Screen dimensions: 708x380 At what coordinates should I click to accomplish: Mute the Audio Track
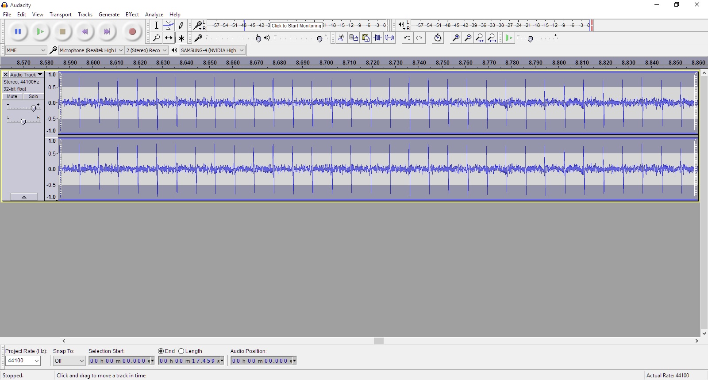(12, 96)
